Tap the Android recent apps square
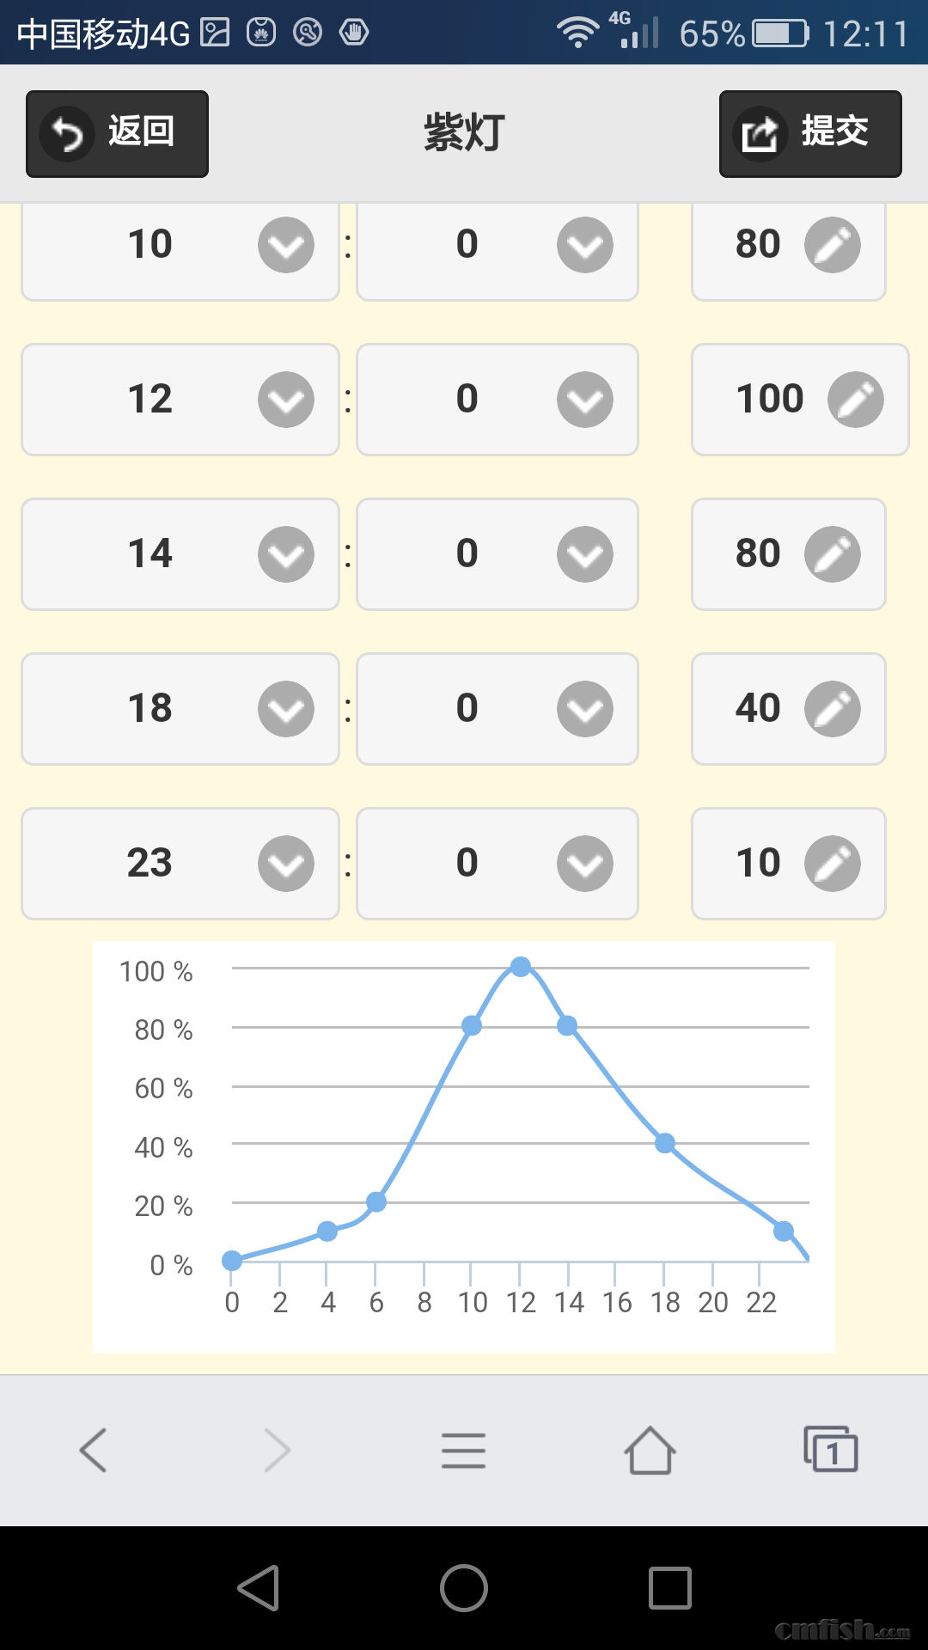 coord(670,1587)
